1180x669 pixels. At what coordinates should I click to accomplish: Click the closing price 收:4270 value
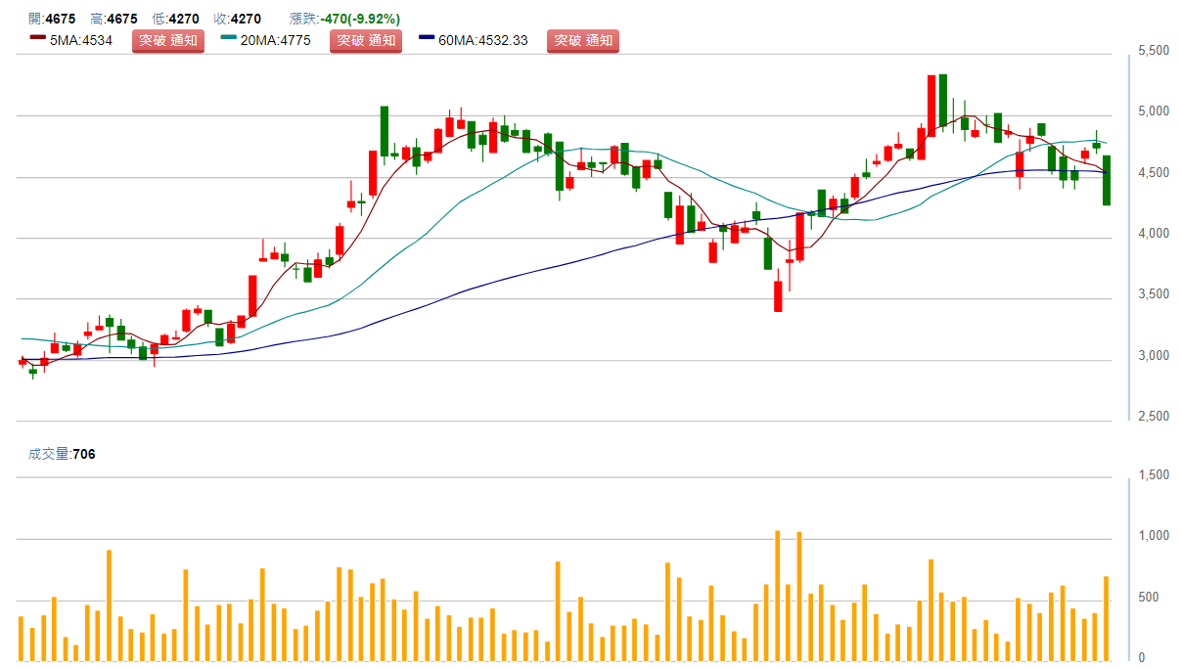[x=238, y=19]
